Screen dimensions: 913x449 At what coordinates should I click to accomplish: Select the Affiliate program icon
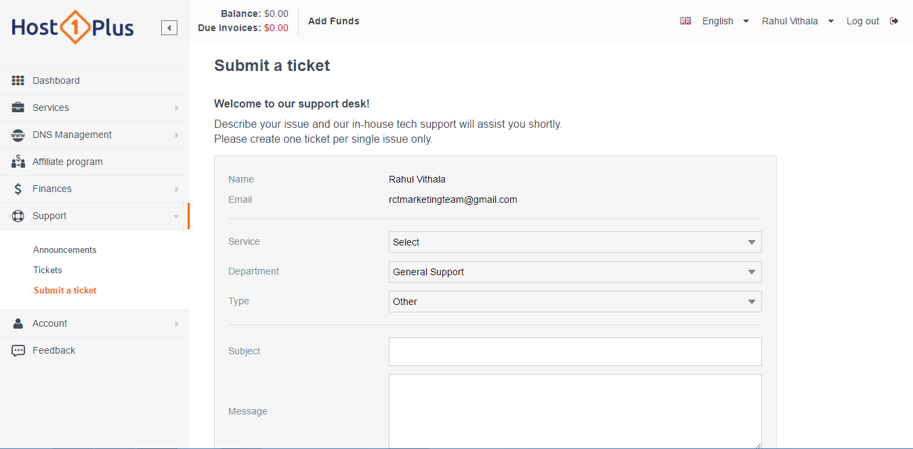click(x=18, y=161)
